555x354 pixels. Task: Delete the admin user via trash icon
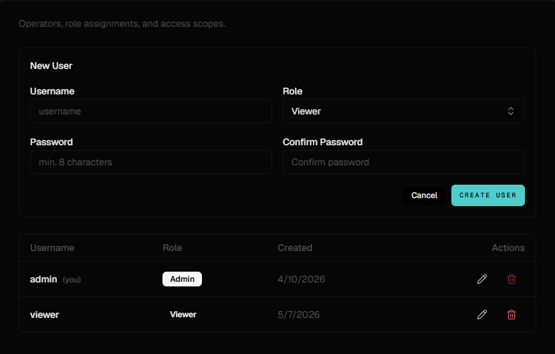pyautogui.click(x=511, y=279)
